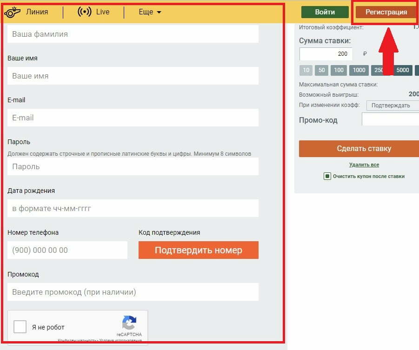Screen dimensions: 419x350
Task: Focus the E-mail input field
Action: (133, 118)
